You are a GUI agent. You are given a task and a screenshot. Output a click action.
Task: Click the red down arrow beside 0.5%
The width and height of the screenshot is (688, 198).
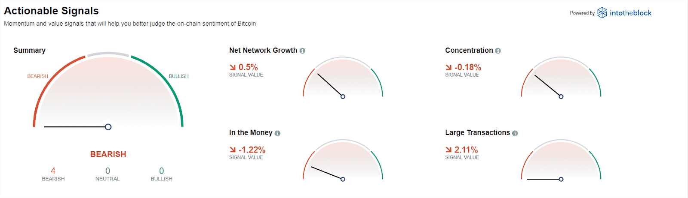click(x=233, y=67)
